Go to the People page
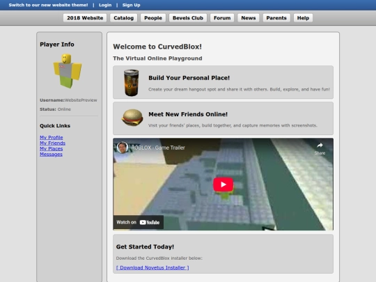This screenshot has height=282, width=376. (x=153, y=18)
